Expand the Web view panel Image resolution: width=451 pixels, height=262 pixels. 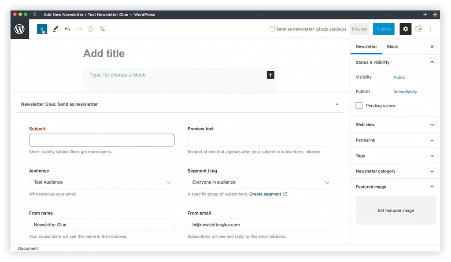click(395, 125)
